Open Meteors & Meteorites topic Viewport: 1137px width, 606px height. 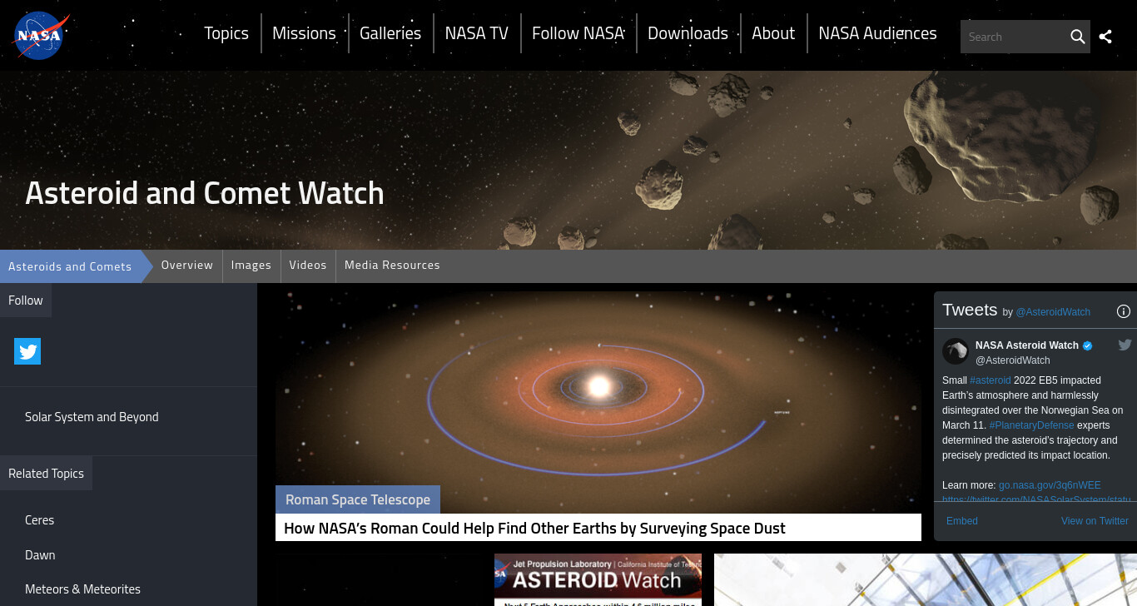(x=82, y=589)
